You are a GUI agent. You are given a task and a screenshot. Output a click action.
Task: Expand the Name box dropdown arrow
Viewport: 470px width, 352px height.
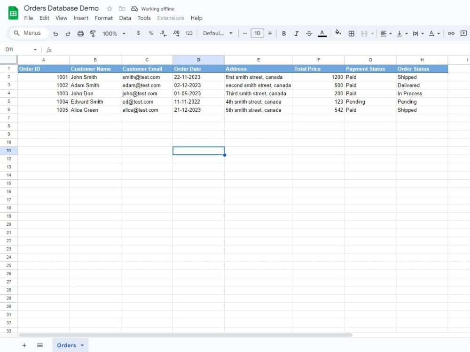click(x=35, y=49)
